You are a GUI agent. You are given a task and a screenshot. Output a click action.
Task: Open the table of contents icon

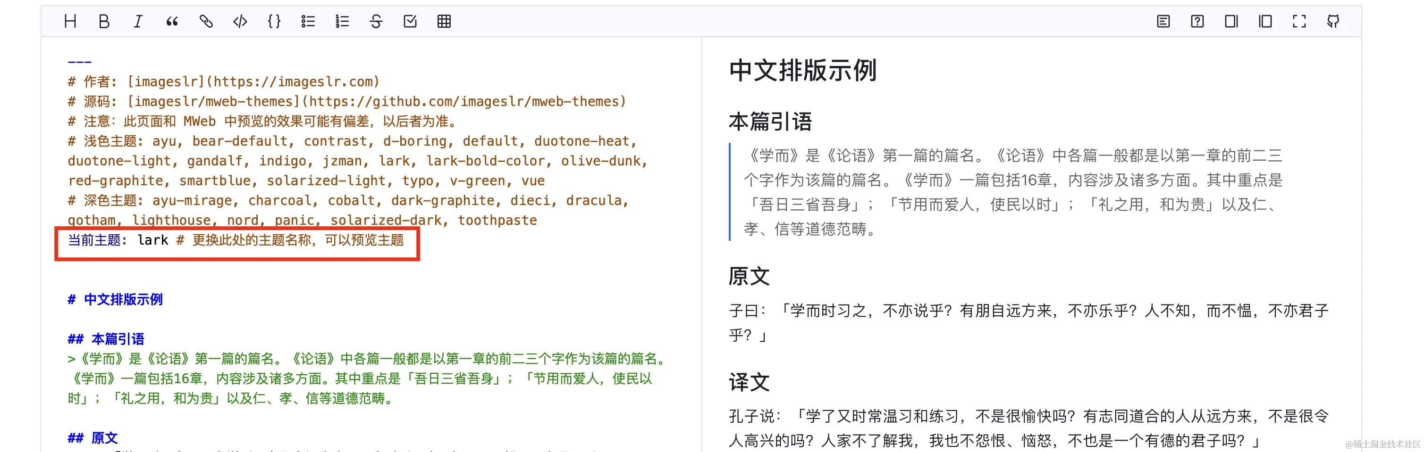click(x=1163, y=22)
